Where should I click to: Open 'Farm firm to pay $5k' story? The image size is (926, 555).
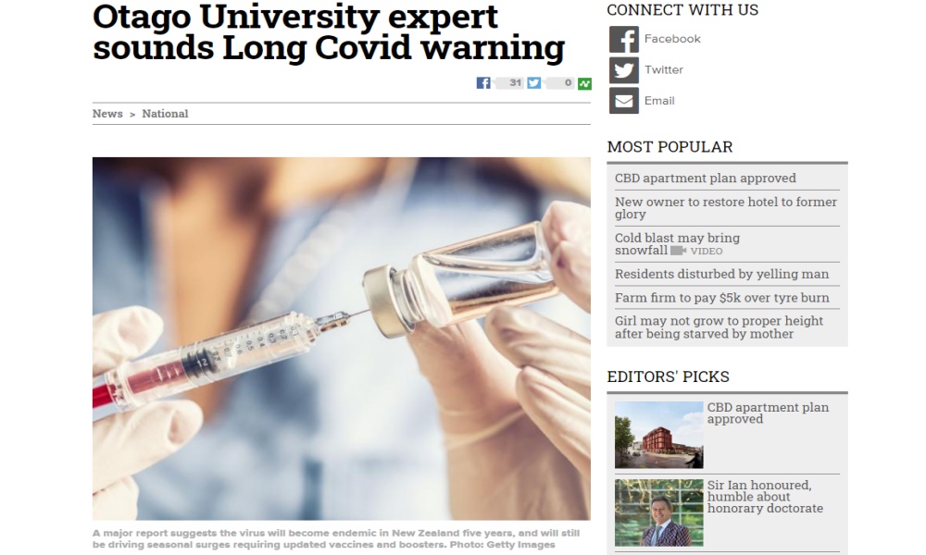click(721, 298)
